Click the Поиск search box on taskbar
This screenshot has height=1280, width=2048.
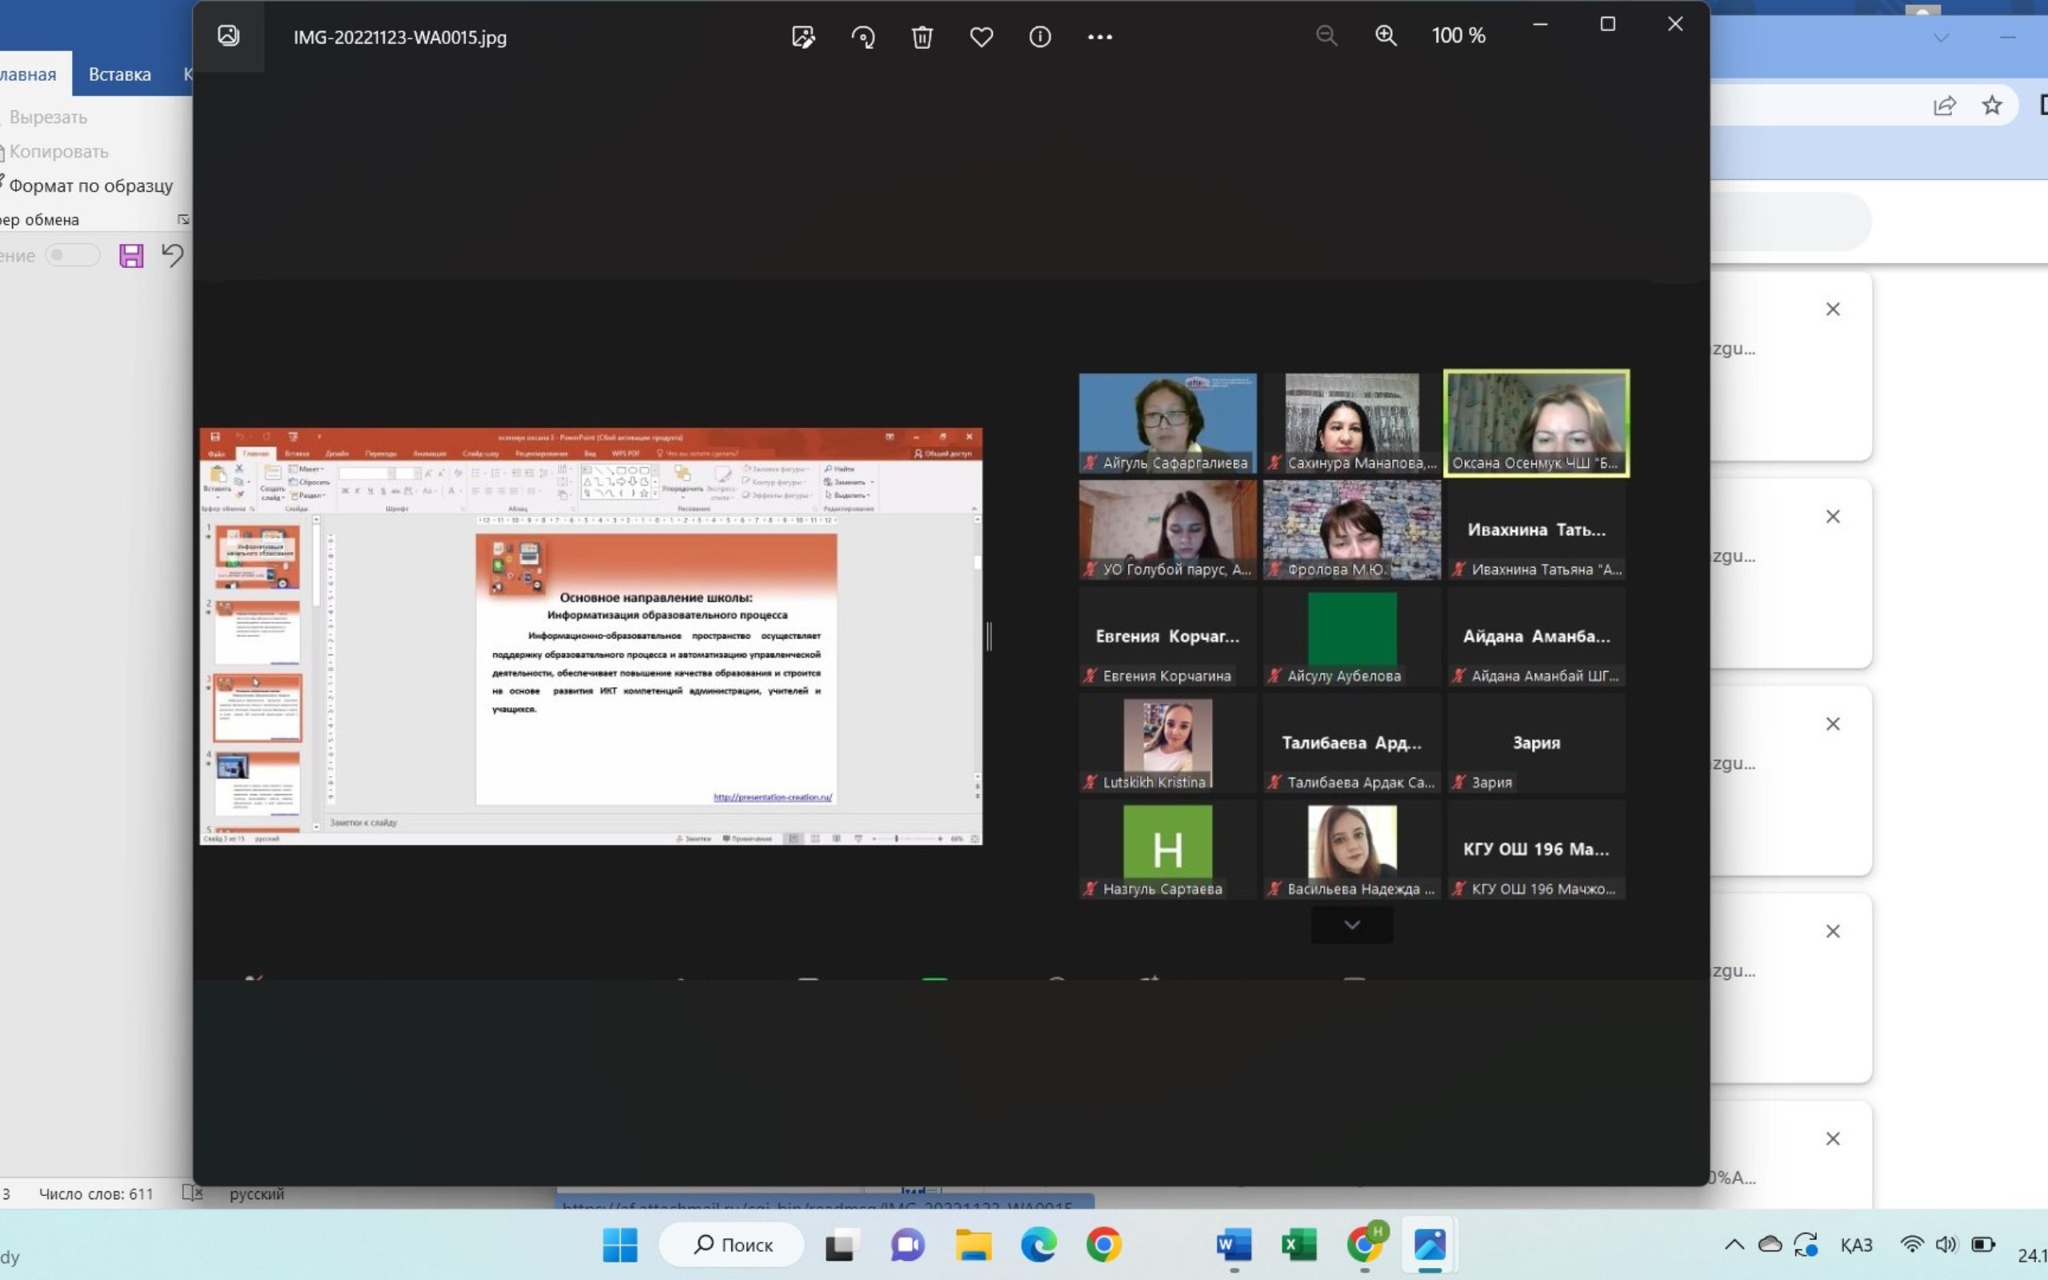pyautogui.click(x=732, y=1245)
